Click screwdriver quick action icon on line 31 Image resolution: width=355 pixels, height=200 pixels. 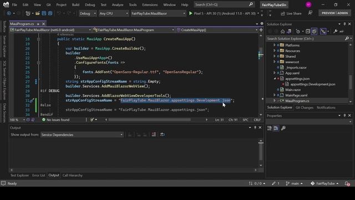[x=32, y=100]
